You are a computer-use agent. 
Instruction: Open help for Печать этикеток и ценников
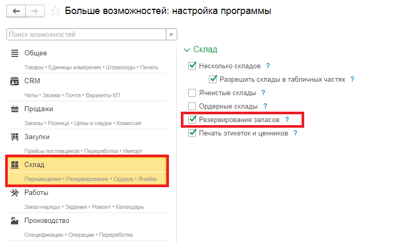click(295, 133)
